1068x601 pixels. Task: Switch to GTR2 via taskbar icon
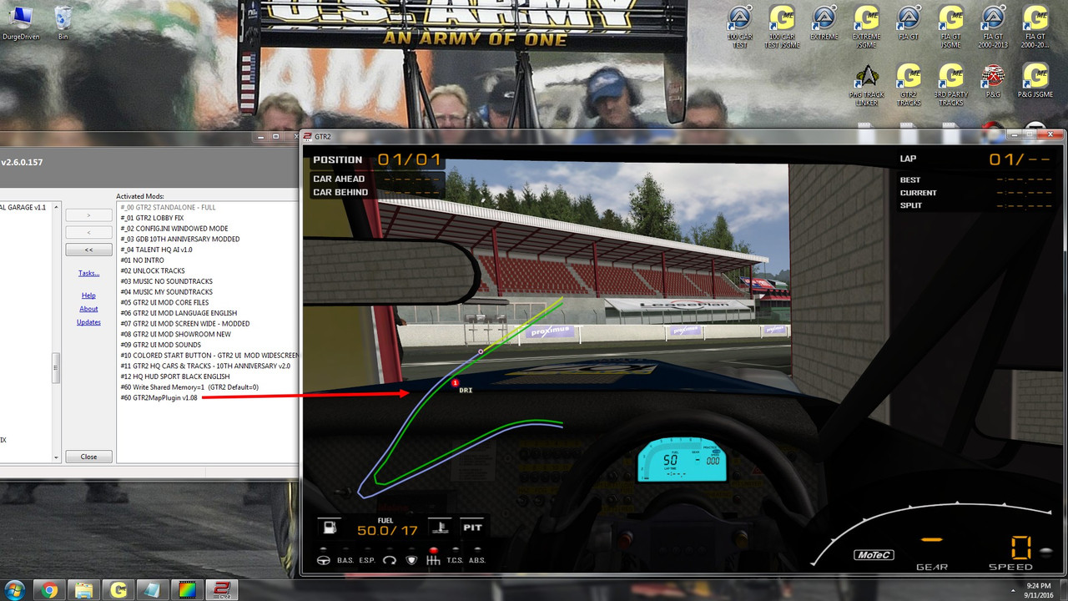pyautogui.click(x=222, y=590)
